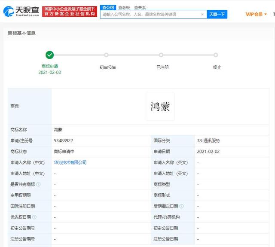275x247 pixels.
Task: Click the 商标基本信息 section heading
Action: coord(21,33)
